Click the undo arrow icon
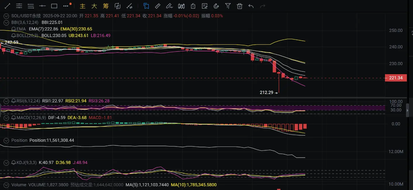This screenshot has height=190, width=413. 251,6
